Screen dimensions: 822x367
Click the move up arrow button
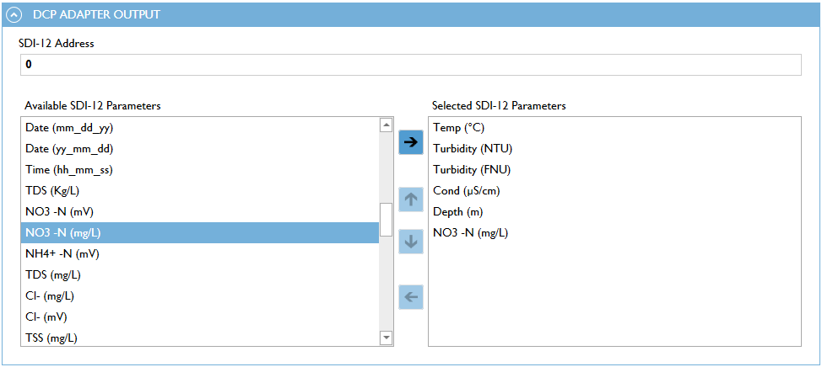click(x=410, y=199)
